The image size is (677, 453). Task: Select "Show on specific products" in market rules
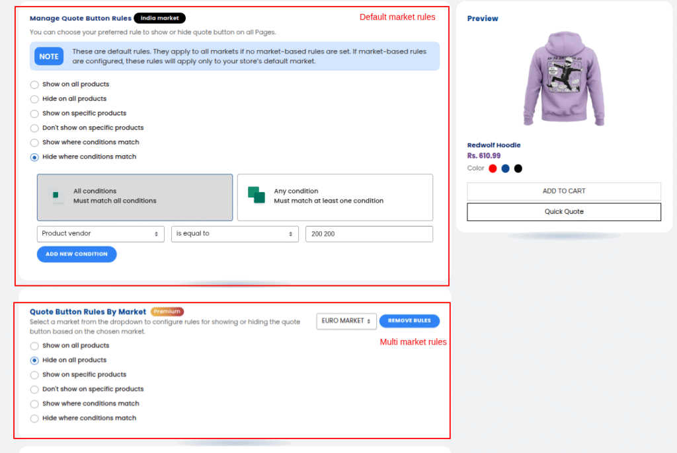34,375
